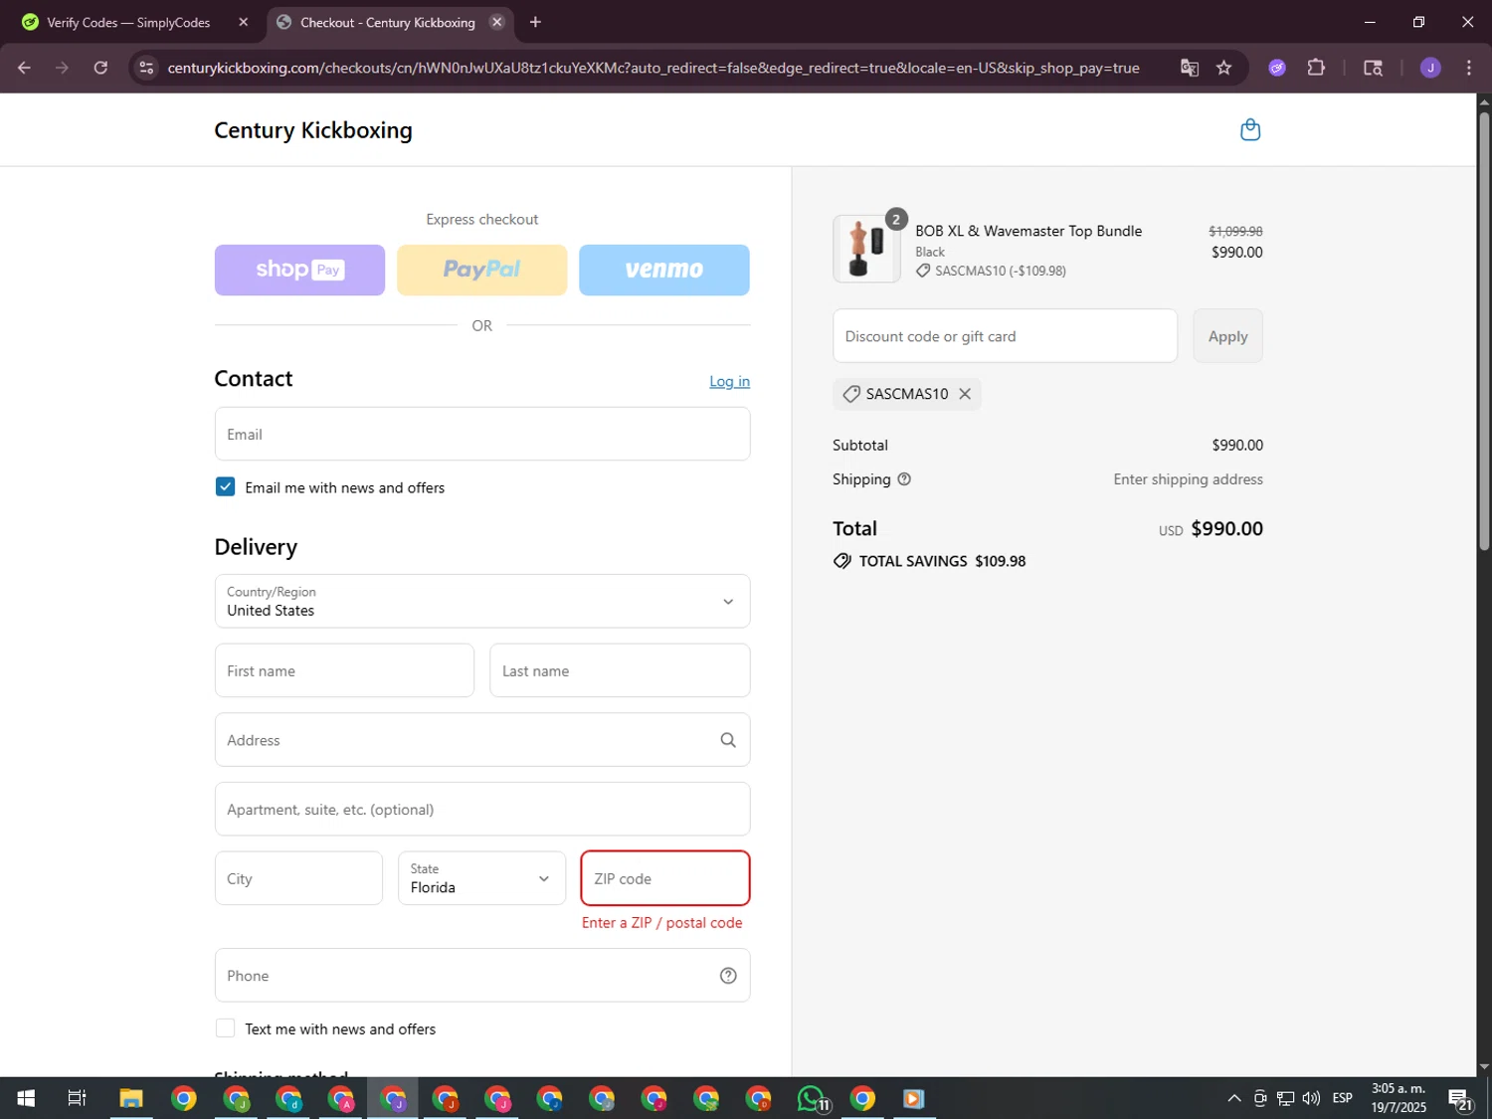Show hidden system tray icons
Image resolution: width=1492 pixels, height=1119 pixels.
pos(1233,1098)
